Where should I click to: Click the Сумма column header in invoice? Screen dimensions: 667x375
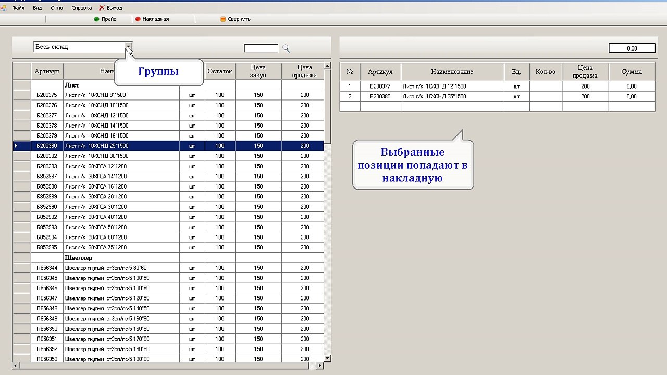(x=632, y=72)
